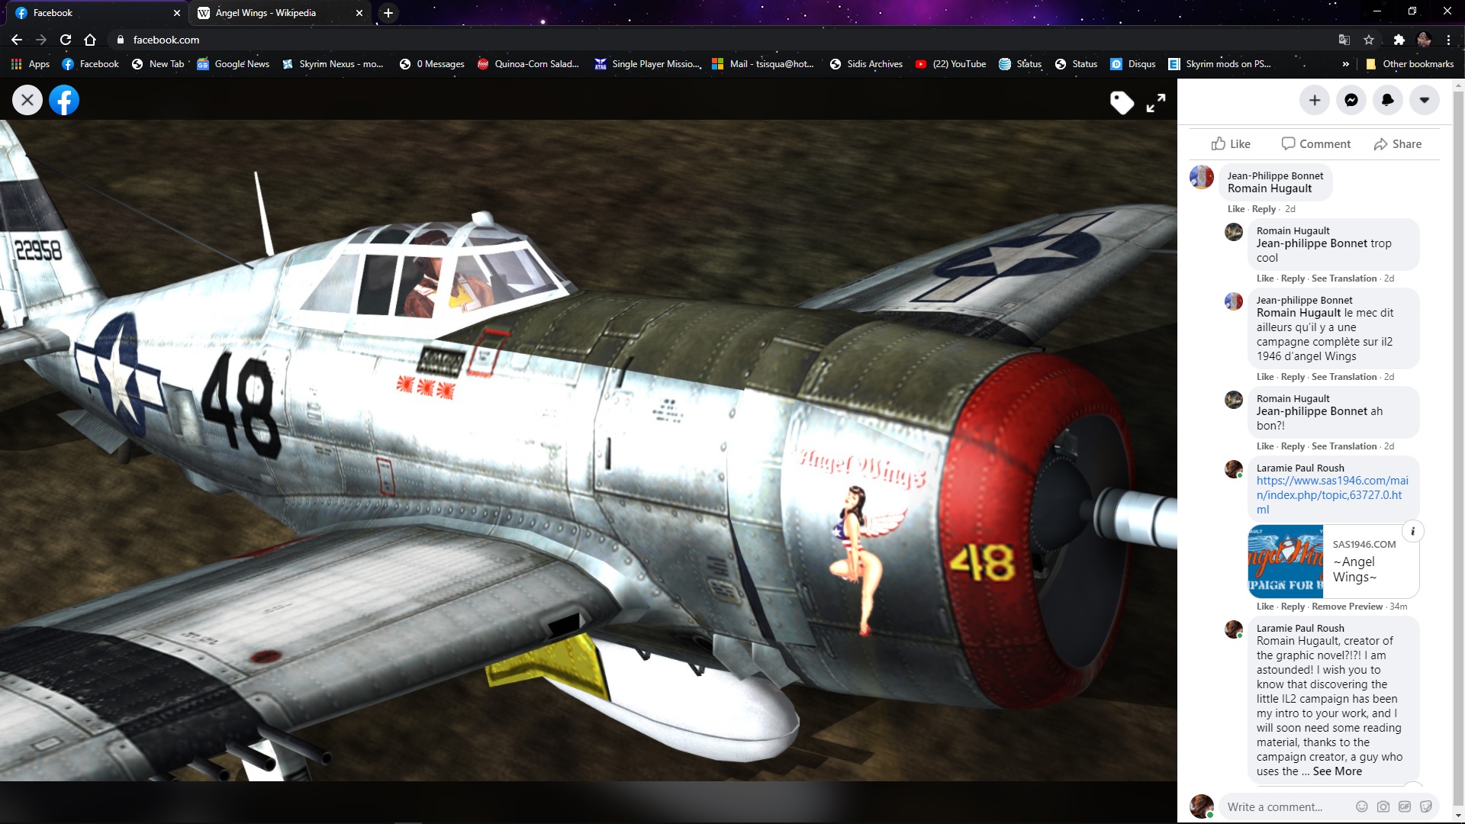The height and width of the screenshot is (824, 1465).
Task: Open the Messenger icon
Action: click(1351, 100)
